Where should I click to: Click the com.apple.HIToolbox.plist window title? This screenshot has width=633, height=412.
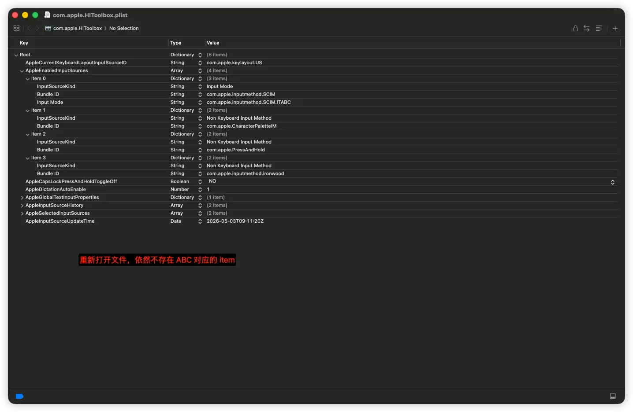pyautogui.click(x=90, y=15)
